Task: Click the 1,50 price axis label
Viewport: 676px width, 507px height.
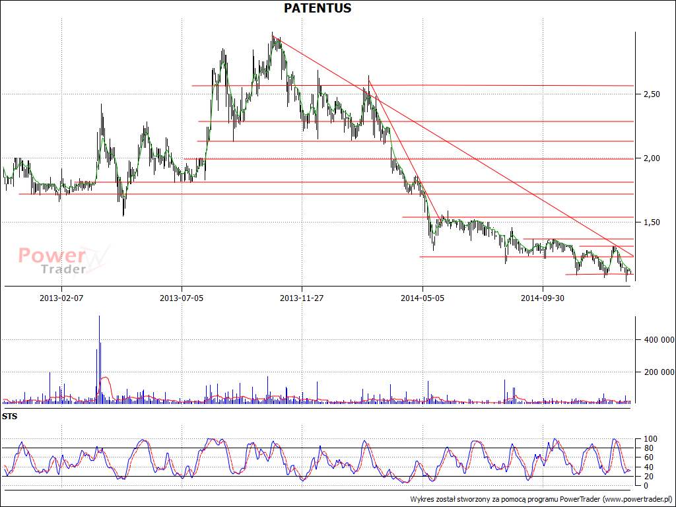Action: pos(652,222)
